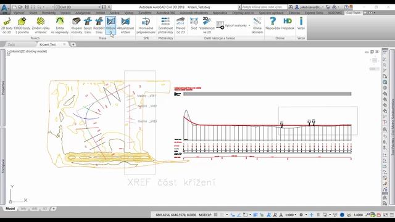395x222 pixels.
Task: Show Verze info icon
Action: pos(301,23)
